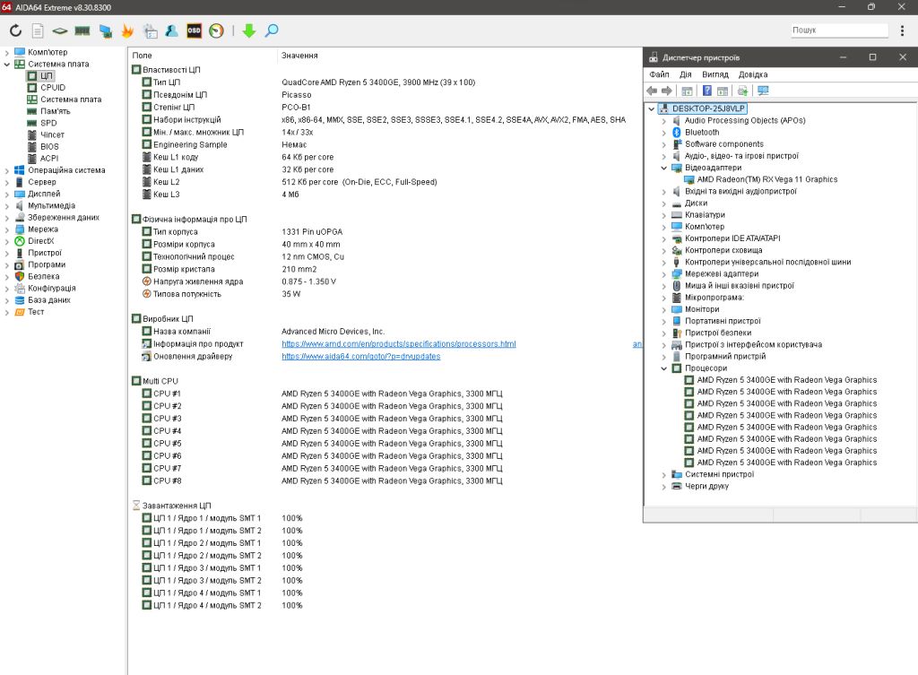Click the blue help icon in Device Manager

click(x=706, y=91)
